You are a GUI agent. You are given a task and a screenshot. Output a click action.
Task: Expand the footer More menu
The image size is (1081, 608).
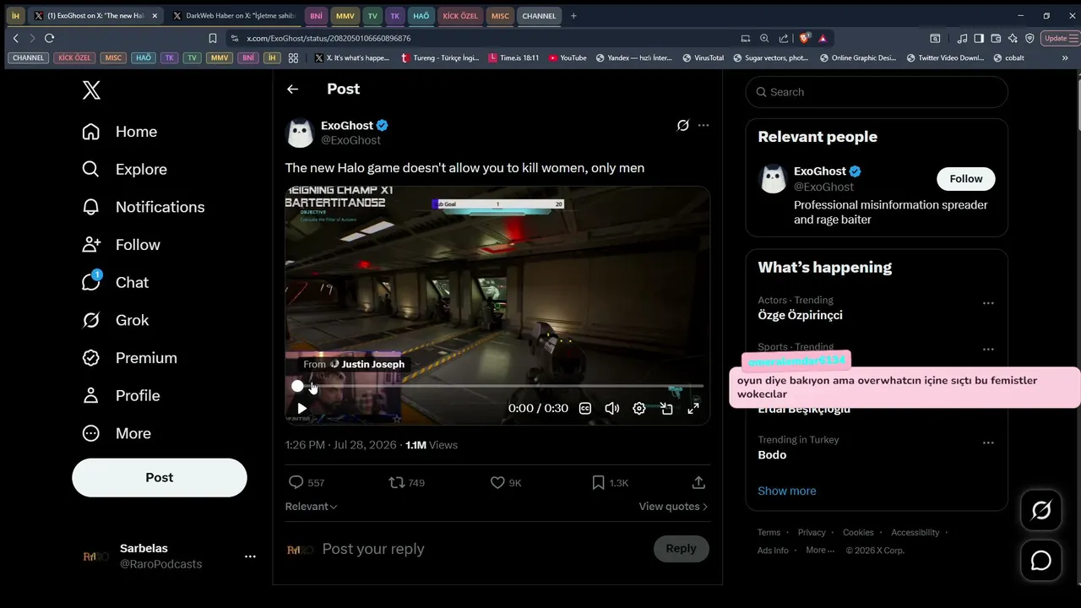(819, 551)
